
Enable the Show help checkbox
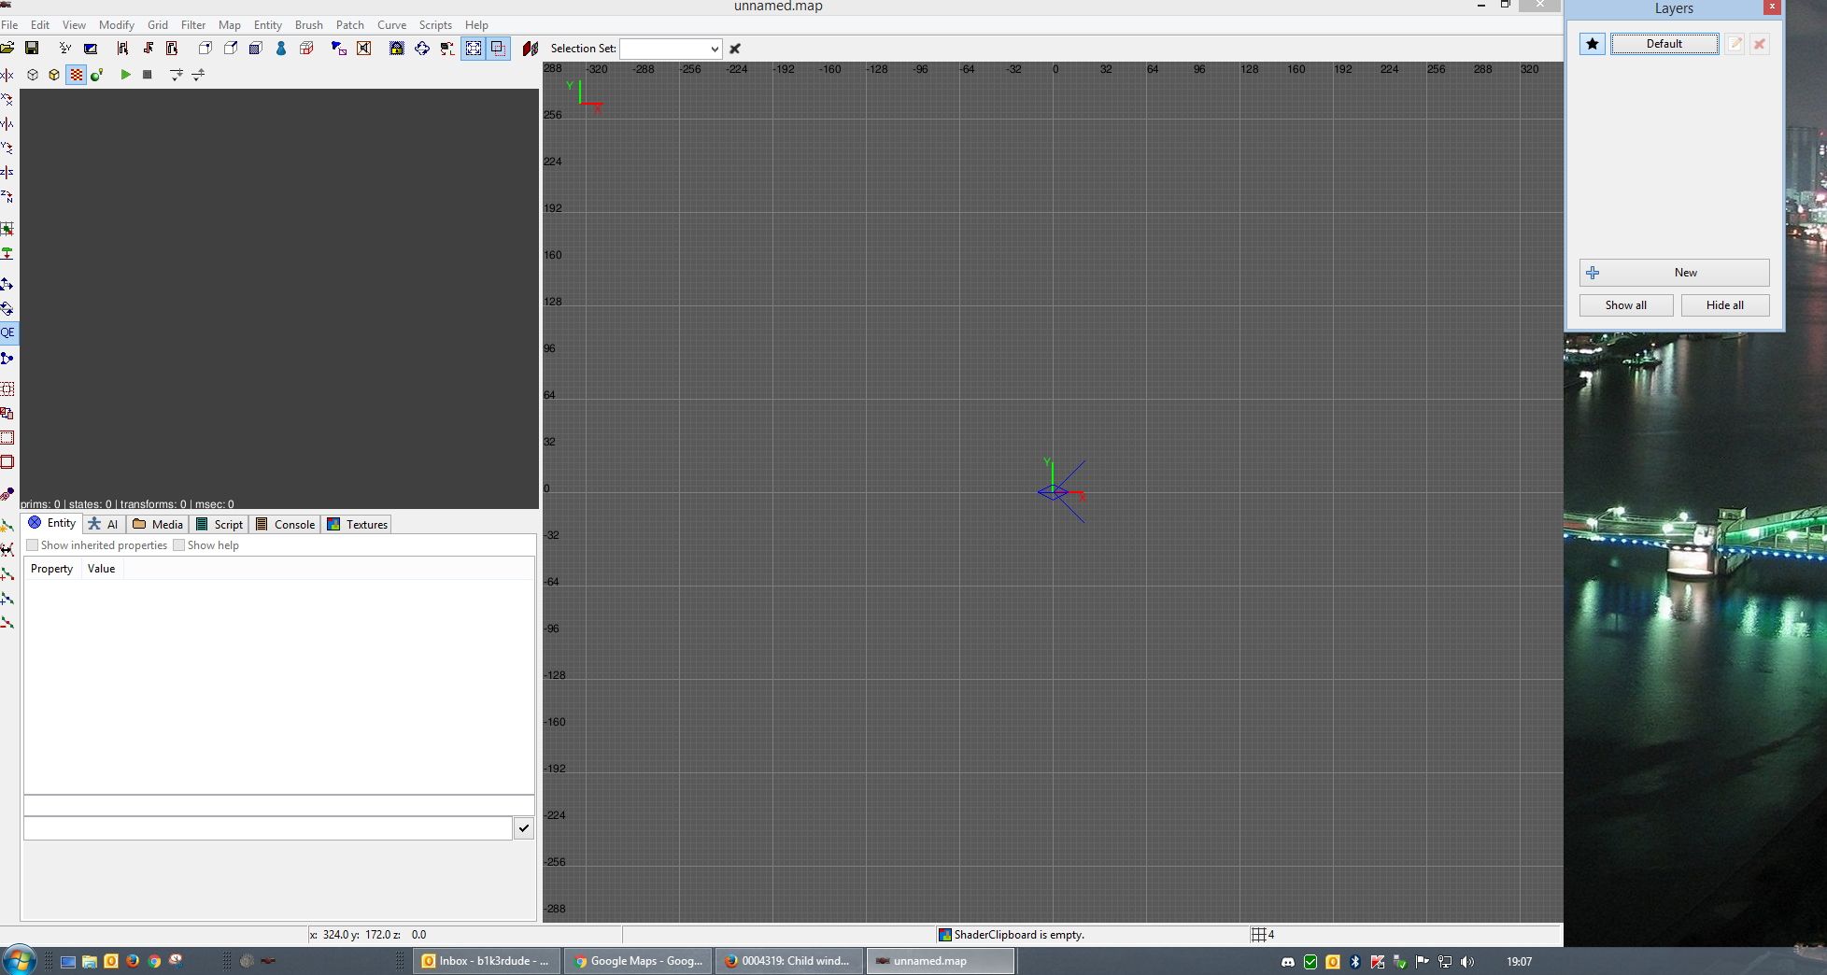click(179, 545)
